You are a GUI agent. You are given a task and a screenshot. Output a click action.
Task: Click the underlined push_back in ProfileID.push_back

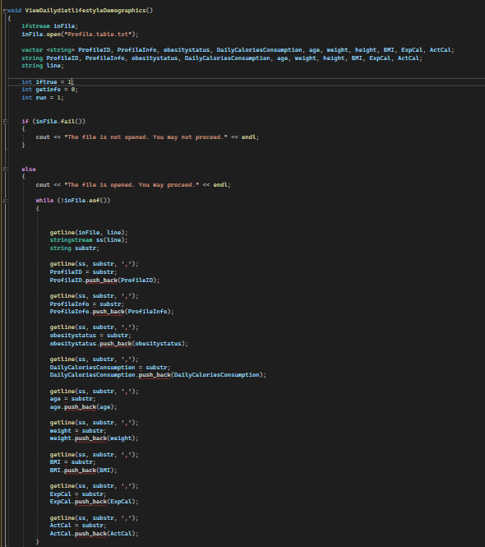coord(101,280)
